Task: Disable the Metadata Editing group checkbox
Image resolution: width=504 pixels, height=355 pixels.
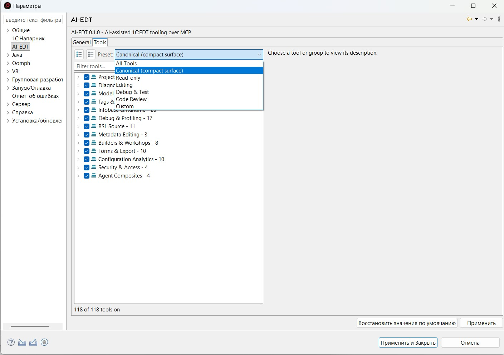Action: [x=87, y=135]
